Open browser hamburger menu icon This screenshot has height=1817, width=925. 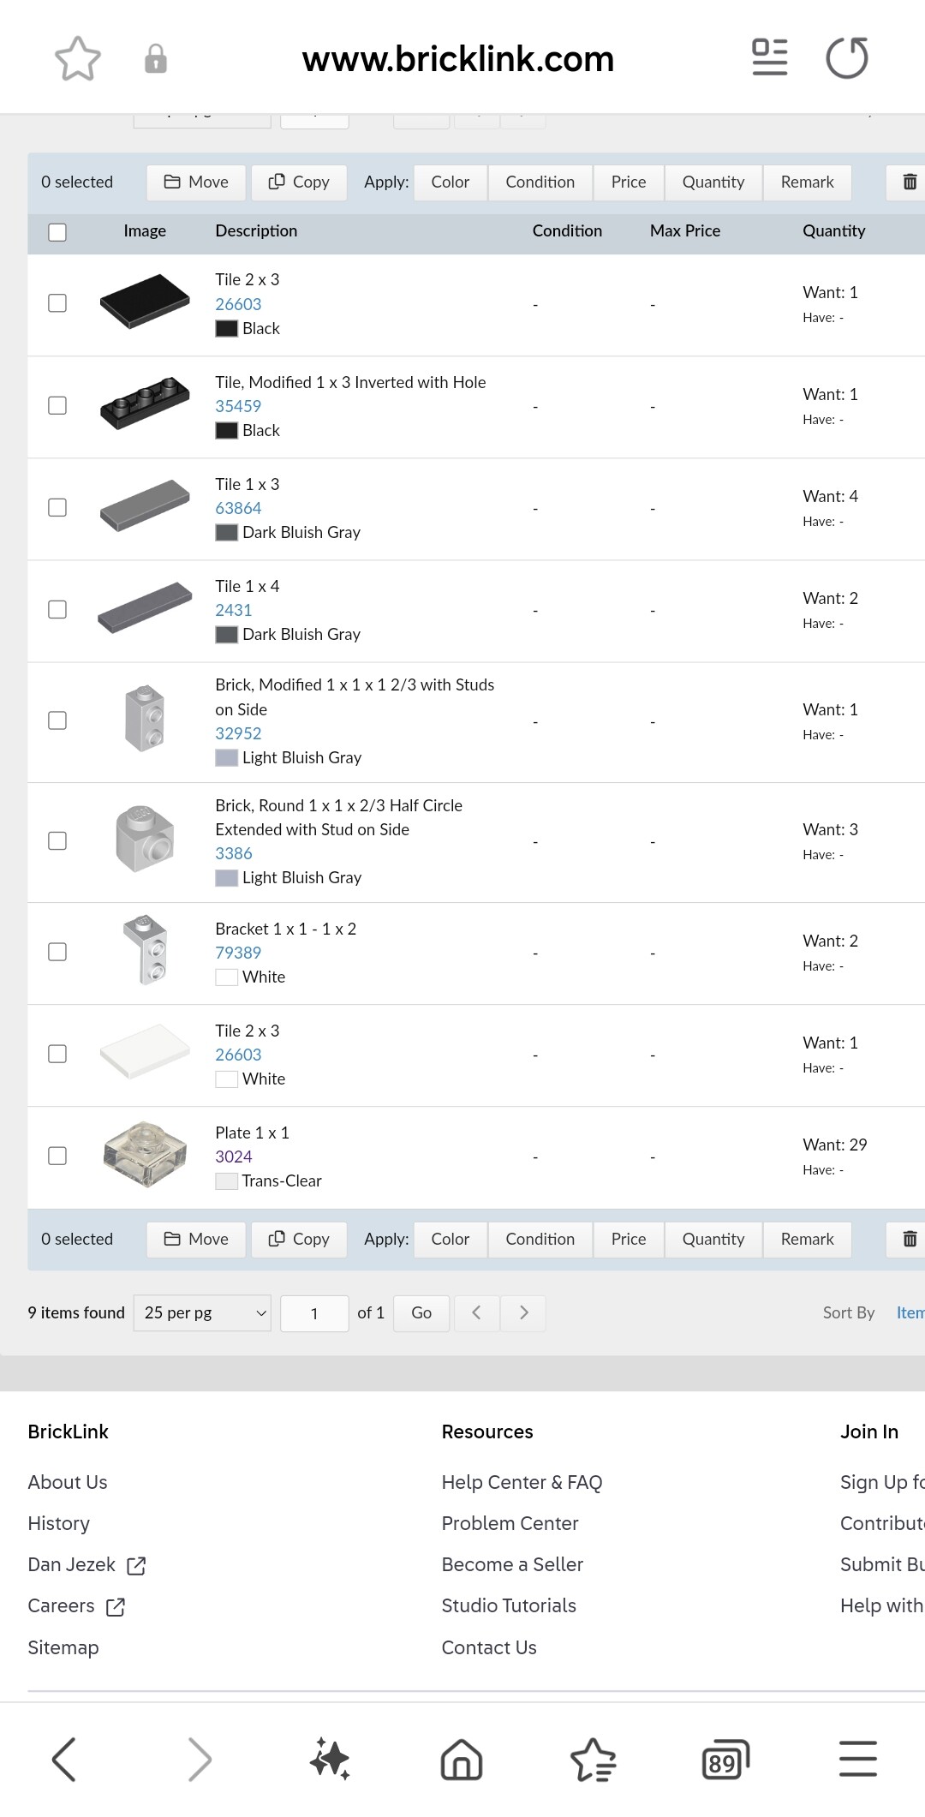tap(857, 1759)
